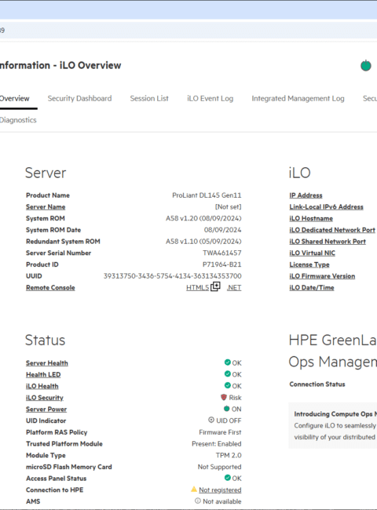Image resolution: width=377 pixels, height=510 pixels.
Task: Open the iLO Virtual NIC link
Action: coord(313,253)
